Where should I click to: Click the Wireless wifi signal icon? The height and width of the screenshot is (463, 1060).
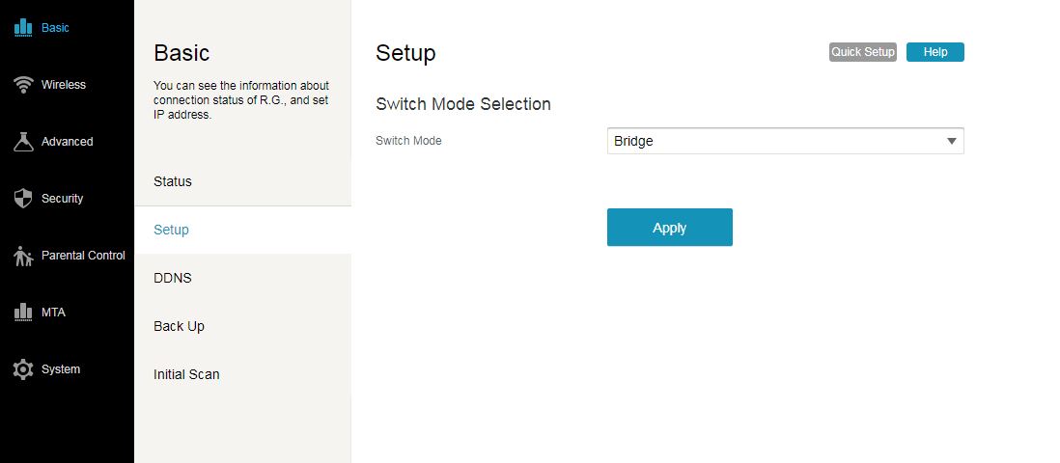point(24,85)
